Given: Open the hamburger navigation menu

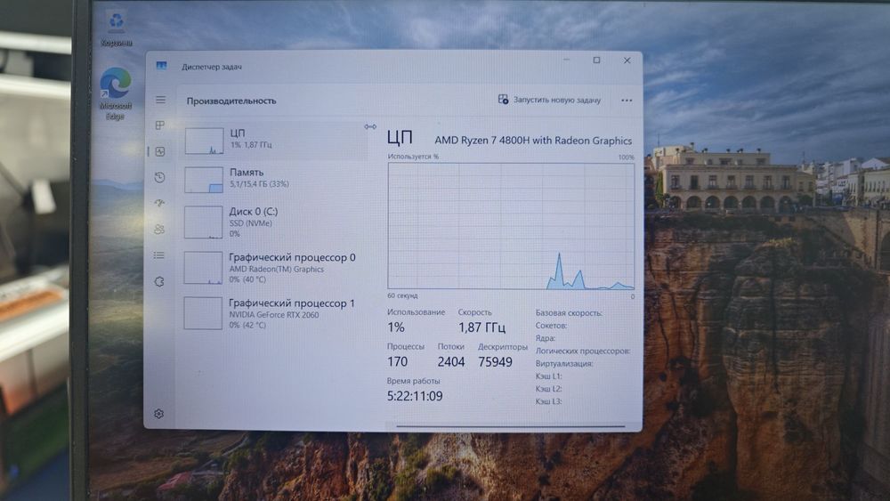Looking at the screenshot, I should (x=160, y=100).
